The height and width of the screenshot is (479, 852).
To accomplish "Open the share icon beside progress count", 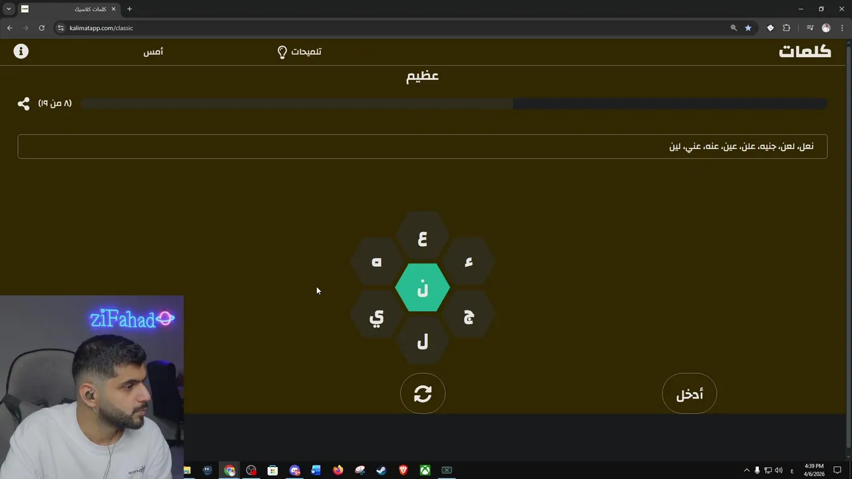I will (x=23, y=104).
